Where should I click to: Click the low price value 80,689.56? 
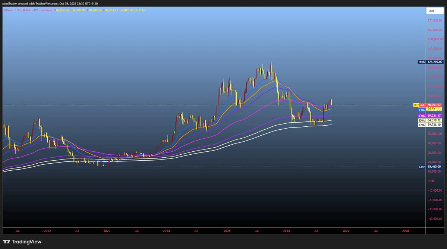click(95, 10)
